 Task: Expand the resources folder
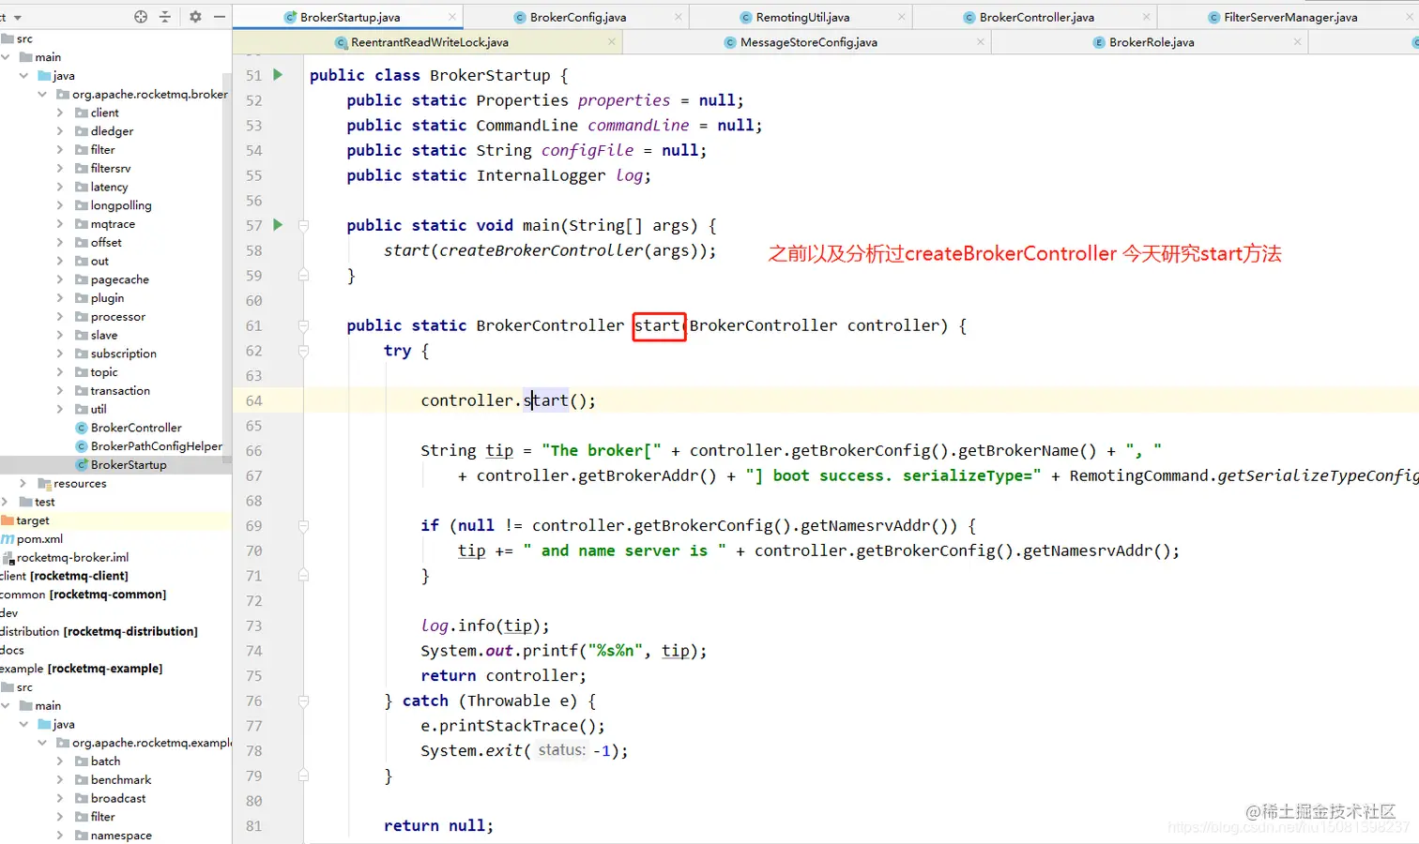tap(23, 484)
